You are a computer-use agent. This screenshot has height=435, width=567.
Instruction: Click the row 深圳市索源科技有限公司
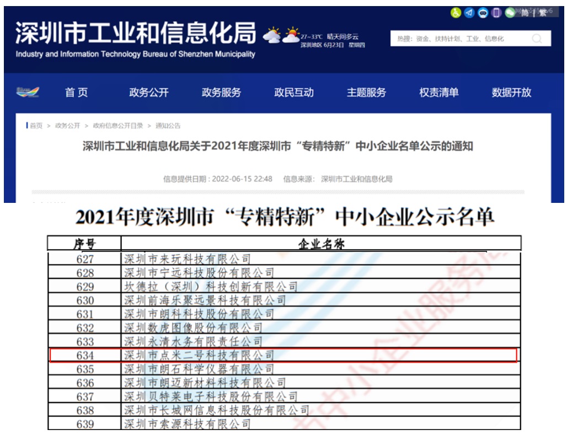coord(284,423)
